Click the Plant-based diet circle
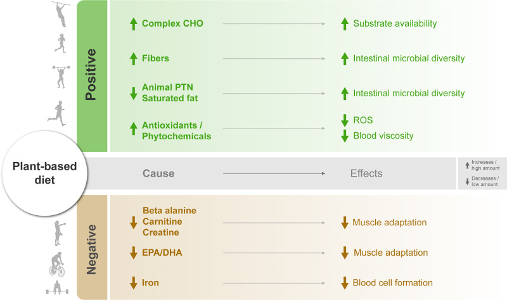The height and width of the screenshot is (300, 507). point(44,173)
